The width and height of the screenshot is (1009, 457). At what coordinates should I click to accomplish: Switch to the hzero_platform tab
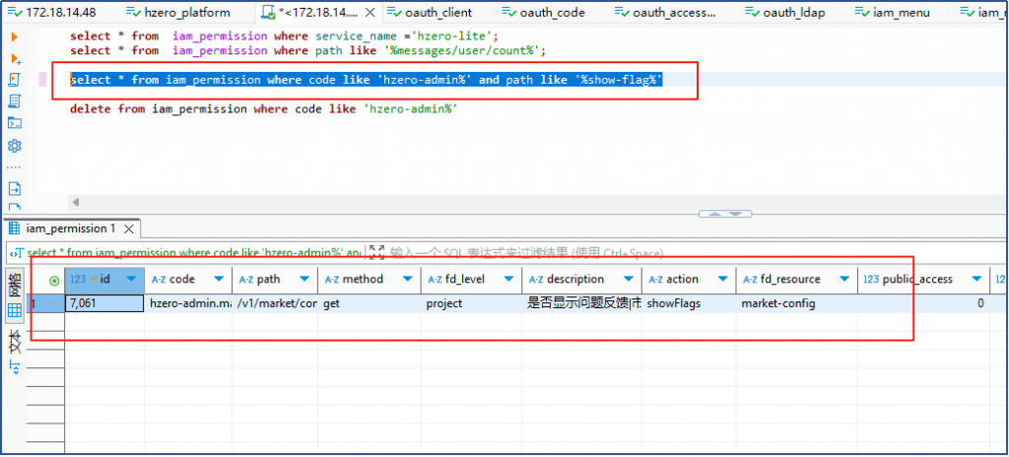click(x=186, y=13)
